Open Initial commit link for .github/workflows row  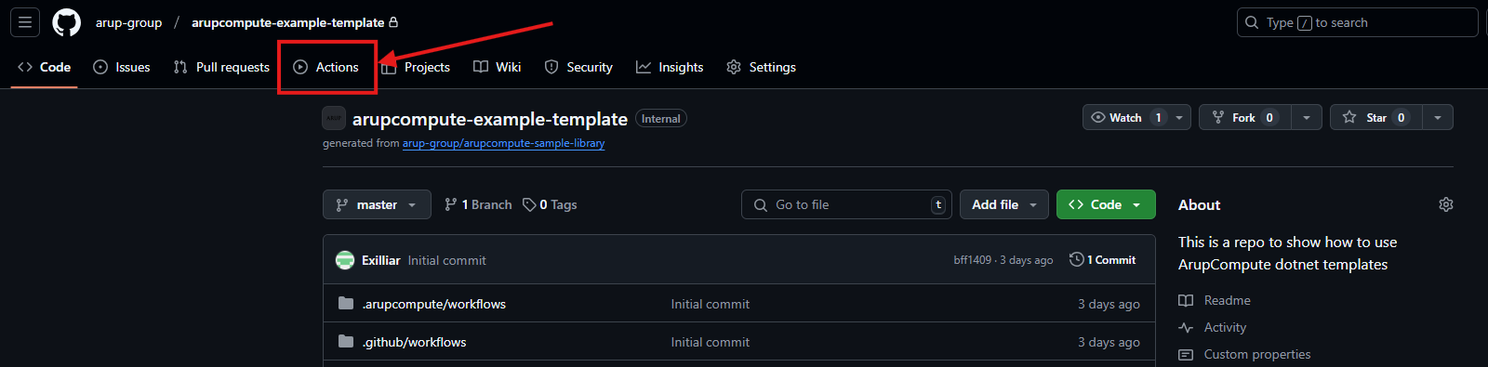711,342
